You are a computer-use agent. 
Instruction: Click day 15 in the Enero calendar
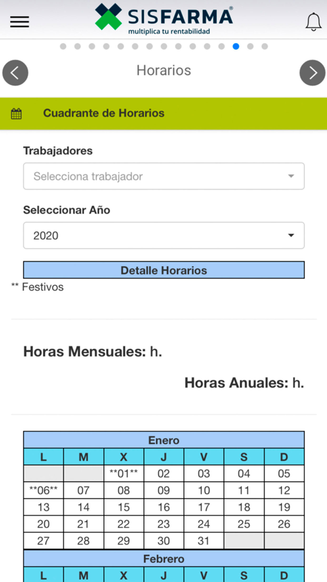(x=123, y=507)
